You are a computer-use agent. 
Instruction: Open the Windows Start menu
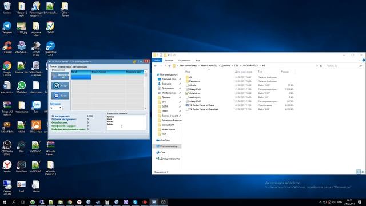tap(5, 202)
